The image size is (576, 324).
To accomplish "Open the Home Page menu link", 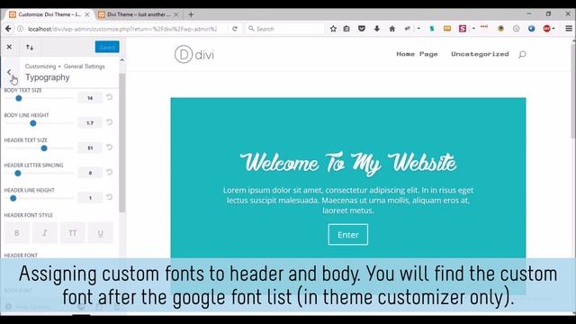I will 417,54.
